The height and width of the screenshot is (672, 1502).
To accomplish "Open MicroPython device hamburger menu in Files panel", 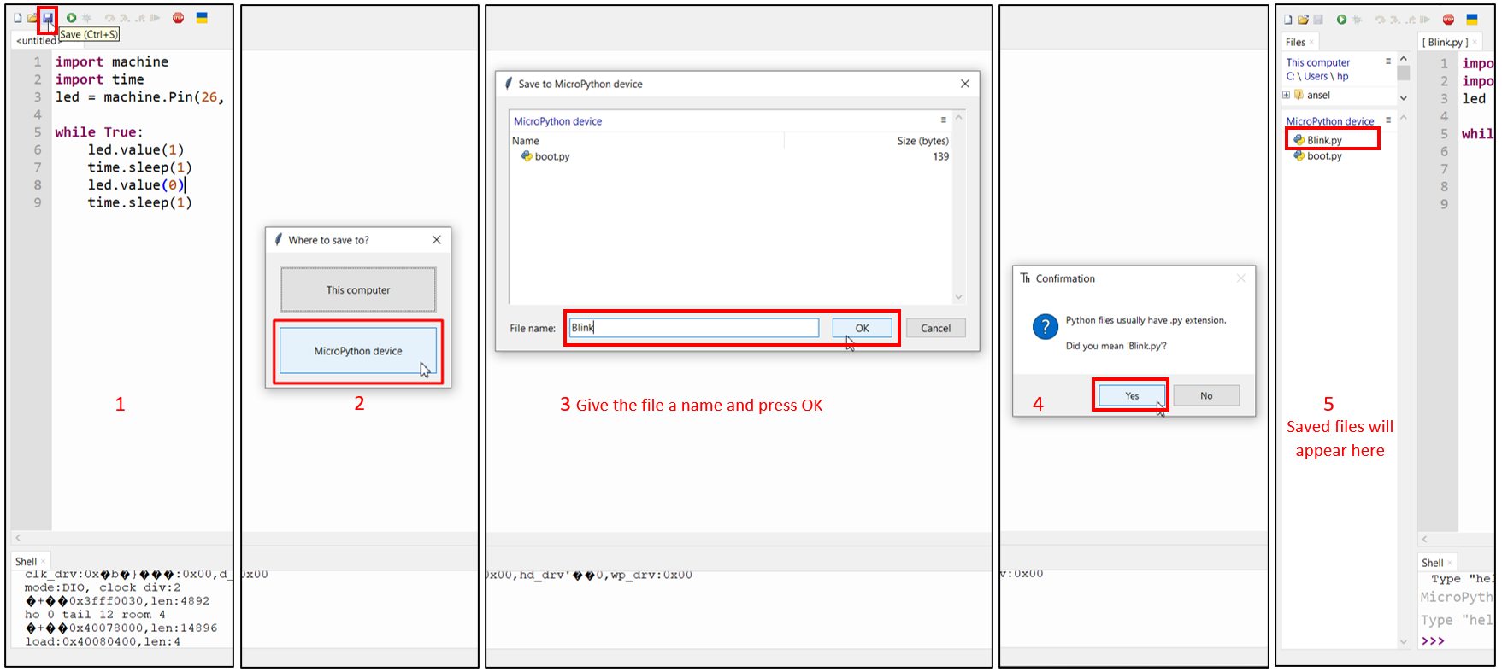I will (x=1388, y=120).
